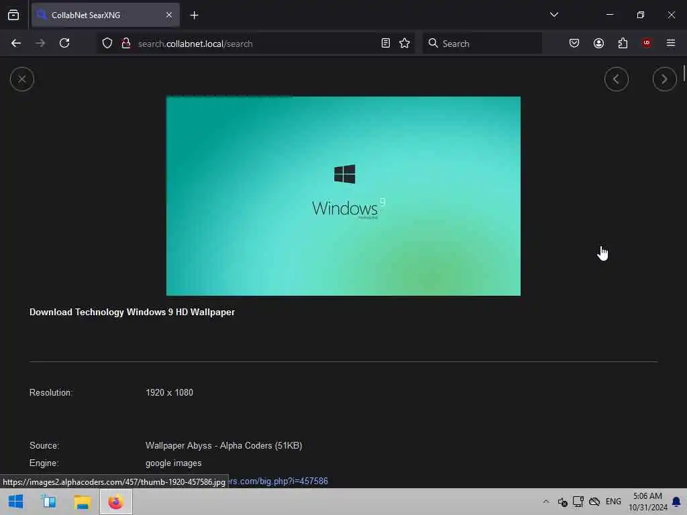Close the image detail view
The height and width of the screenshot is (515, 687).
22,79
